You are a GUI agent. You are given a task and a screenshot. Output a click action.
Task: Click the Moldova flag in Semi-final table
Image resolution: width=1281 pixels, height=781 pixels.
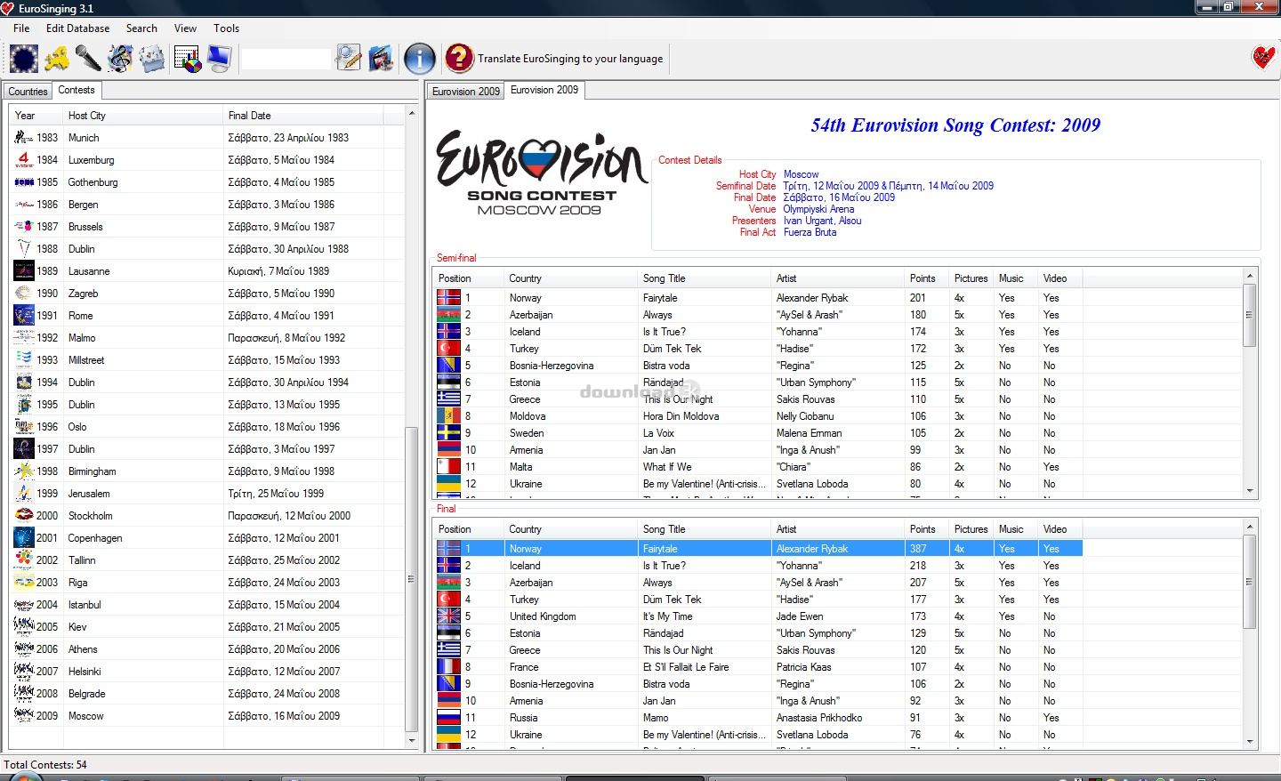coord(448,416)
